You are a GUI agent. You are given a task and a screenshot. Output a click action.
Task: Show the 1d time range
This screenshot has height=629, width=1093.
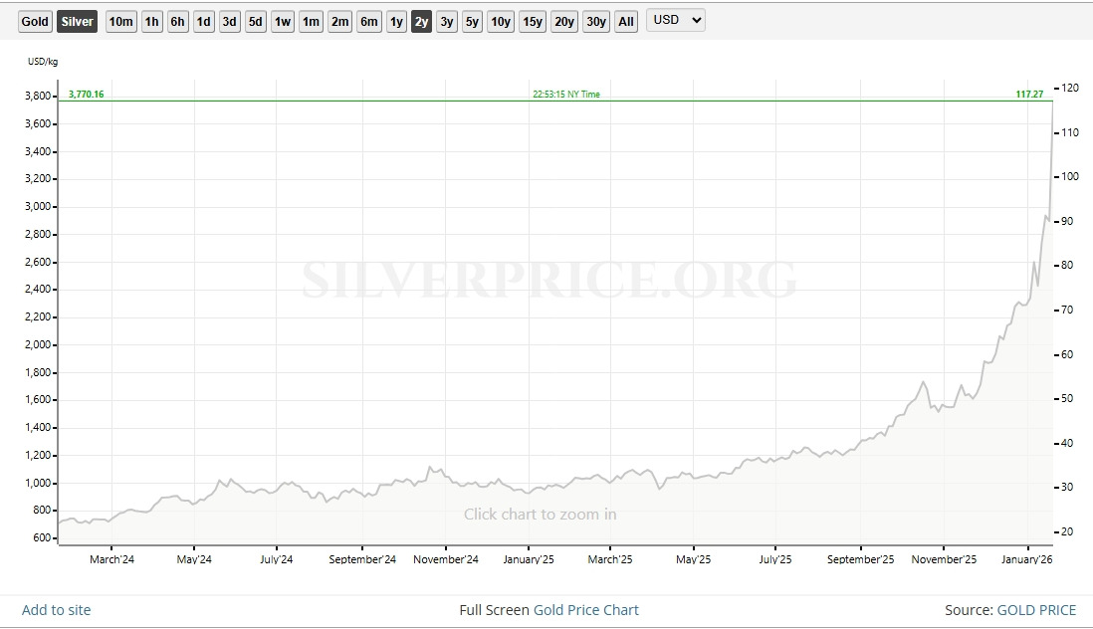203,22
